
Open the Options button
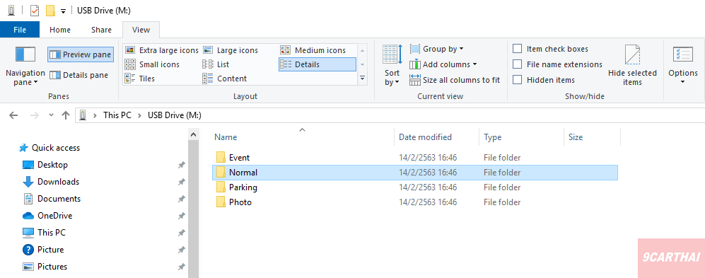pos(683,66)
